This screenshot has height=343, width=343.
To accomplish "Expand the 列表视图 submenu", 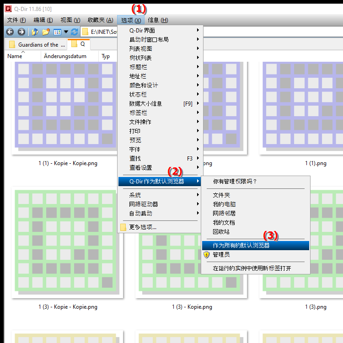I will click(x=160, y=48).
